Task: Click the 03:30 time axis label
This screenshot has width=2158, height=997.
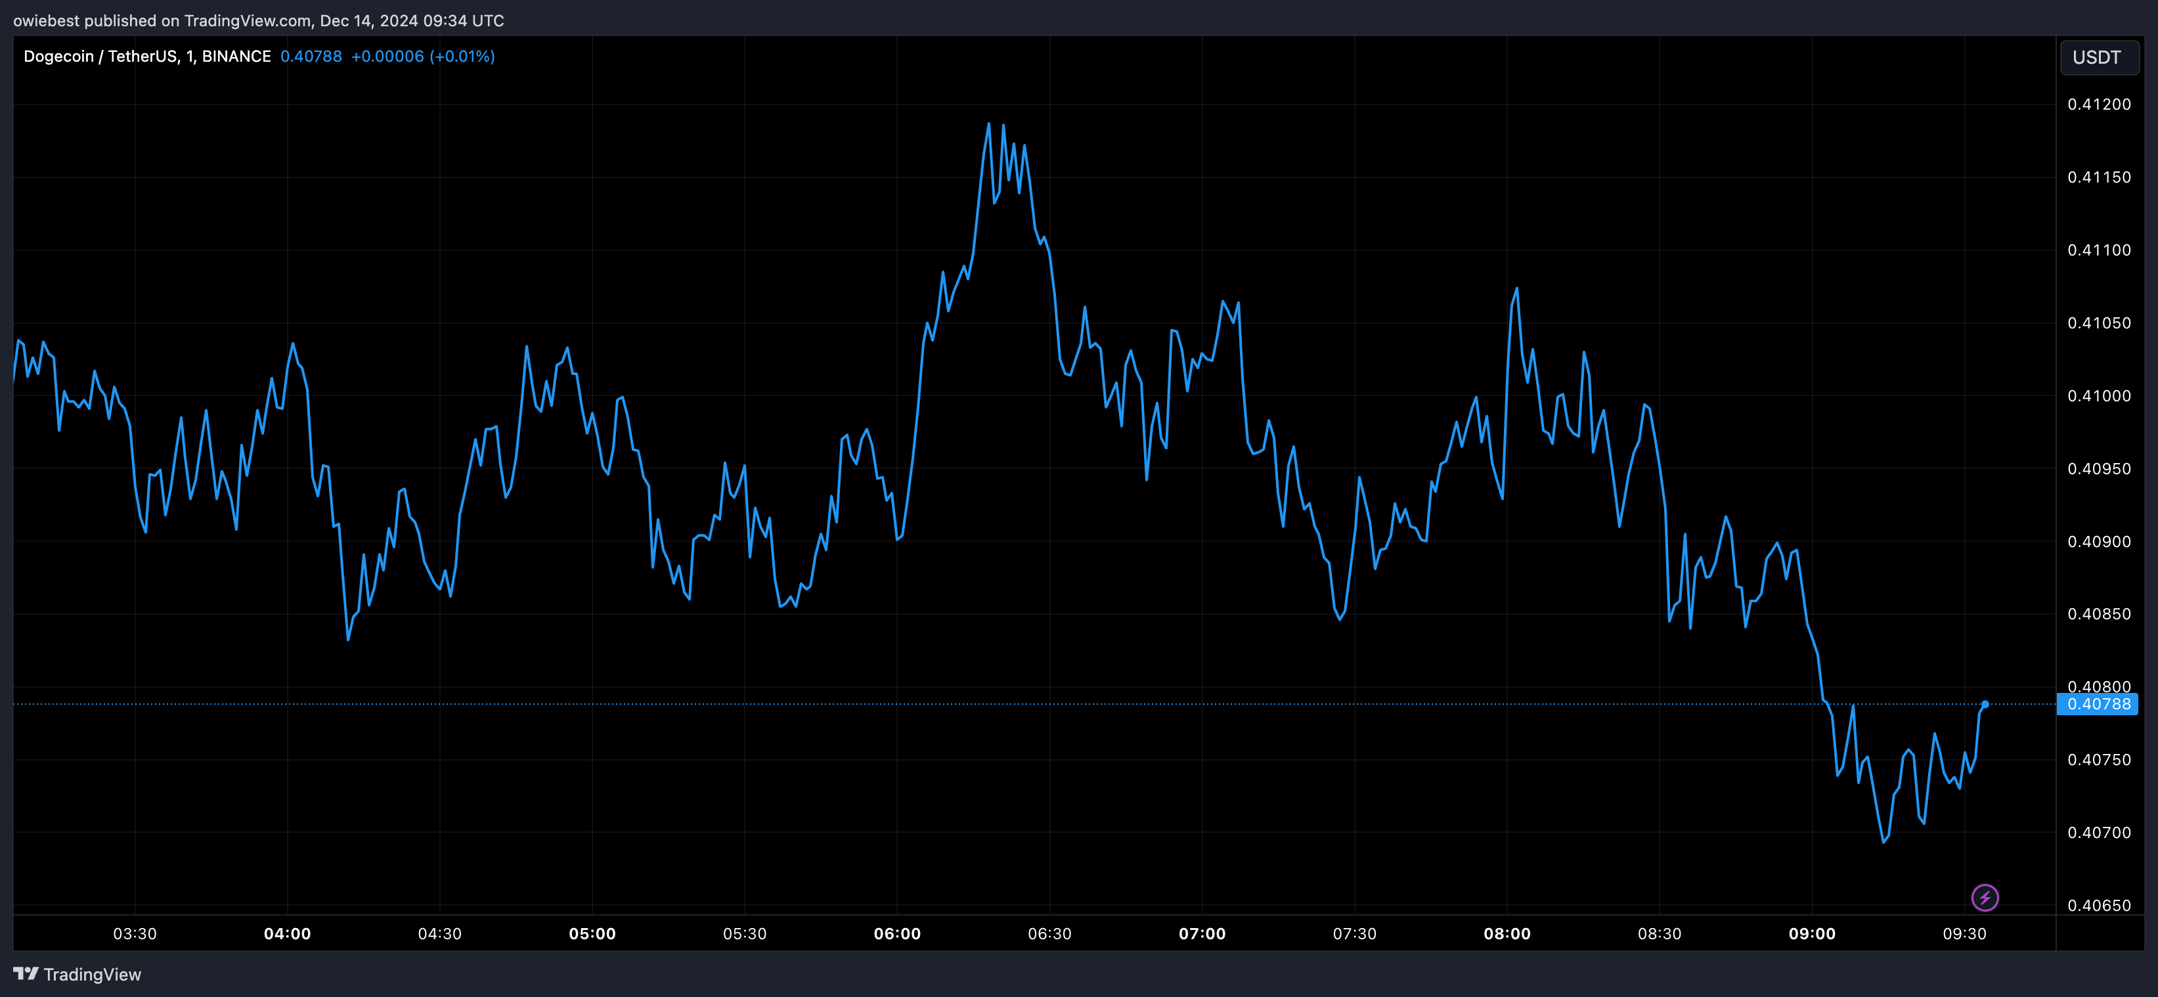Action: pyautogui.click(x=135, y=933)
